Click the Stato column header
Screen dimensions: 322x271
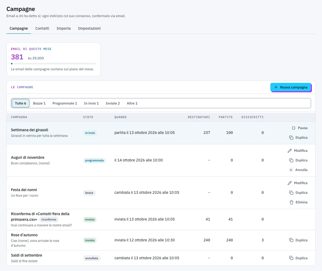[x=88, y=117]
